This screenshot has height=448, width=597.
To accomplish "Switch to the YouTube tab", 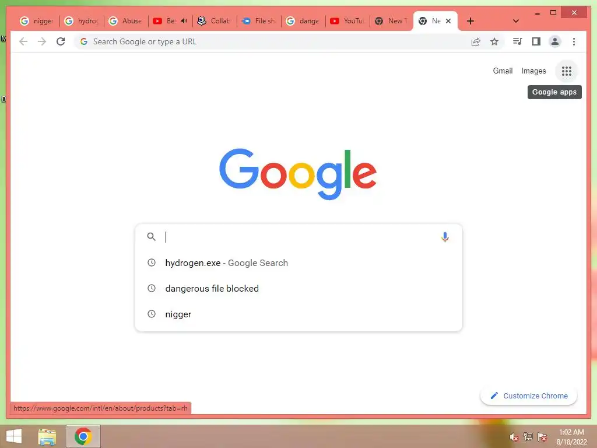I will pos(347,21).
